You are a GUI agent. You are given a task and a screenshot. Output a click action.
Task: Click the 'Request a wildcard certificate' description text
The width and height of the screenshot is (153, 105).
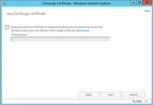click(x=57, y=29)
